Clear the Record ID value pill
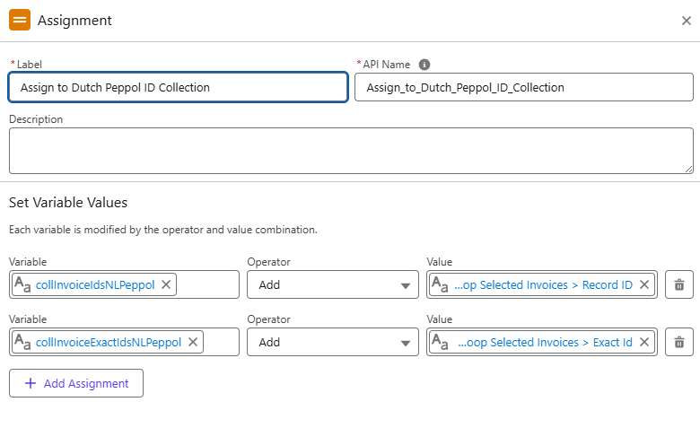This screenshot has width=700, height=428. click(644, 284)
